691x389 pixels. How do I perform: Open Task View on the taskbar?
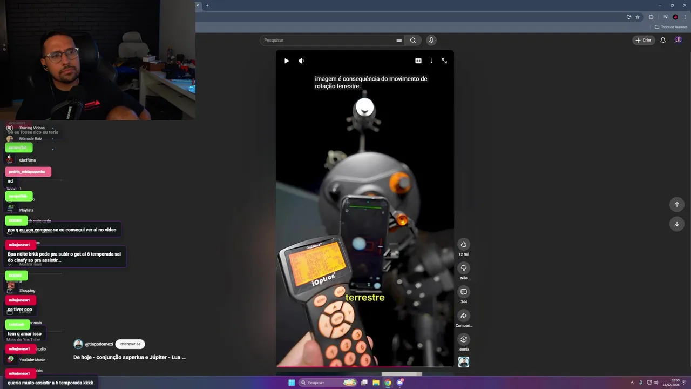tap(364, 383)
